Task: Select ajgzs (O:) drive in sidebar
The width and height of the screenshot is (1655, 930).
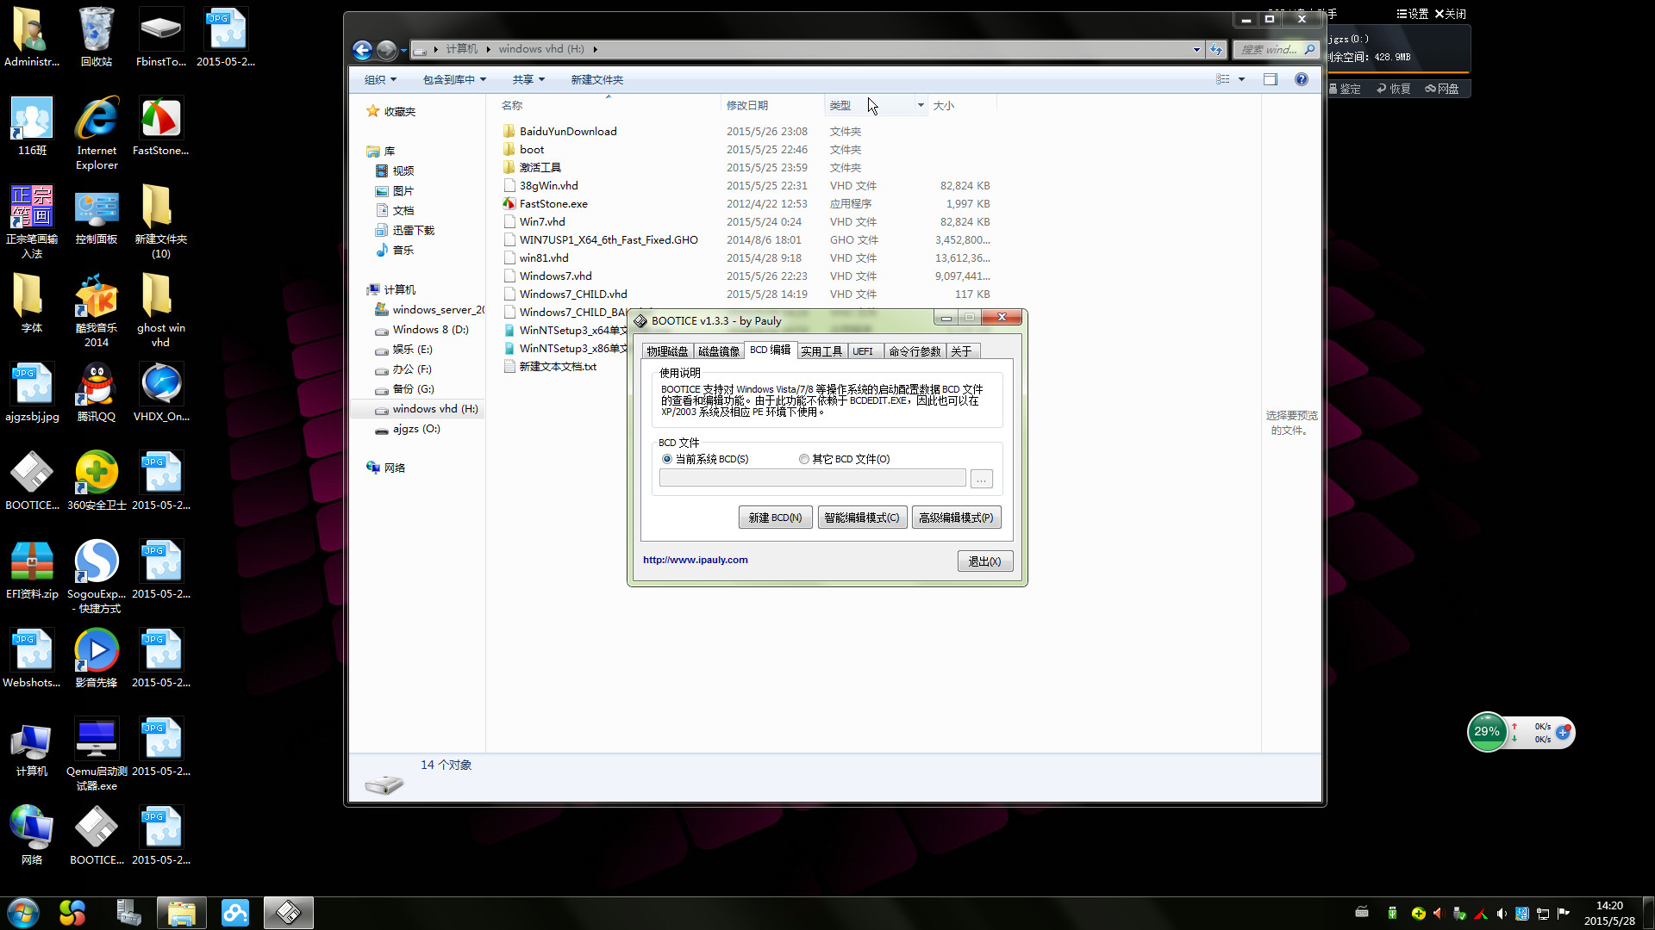Action: click(x=416, y=429)
